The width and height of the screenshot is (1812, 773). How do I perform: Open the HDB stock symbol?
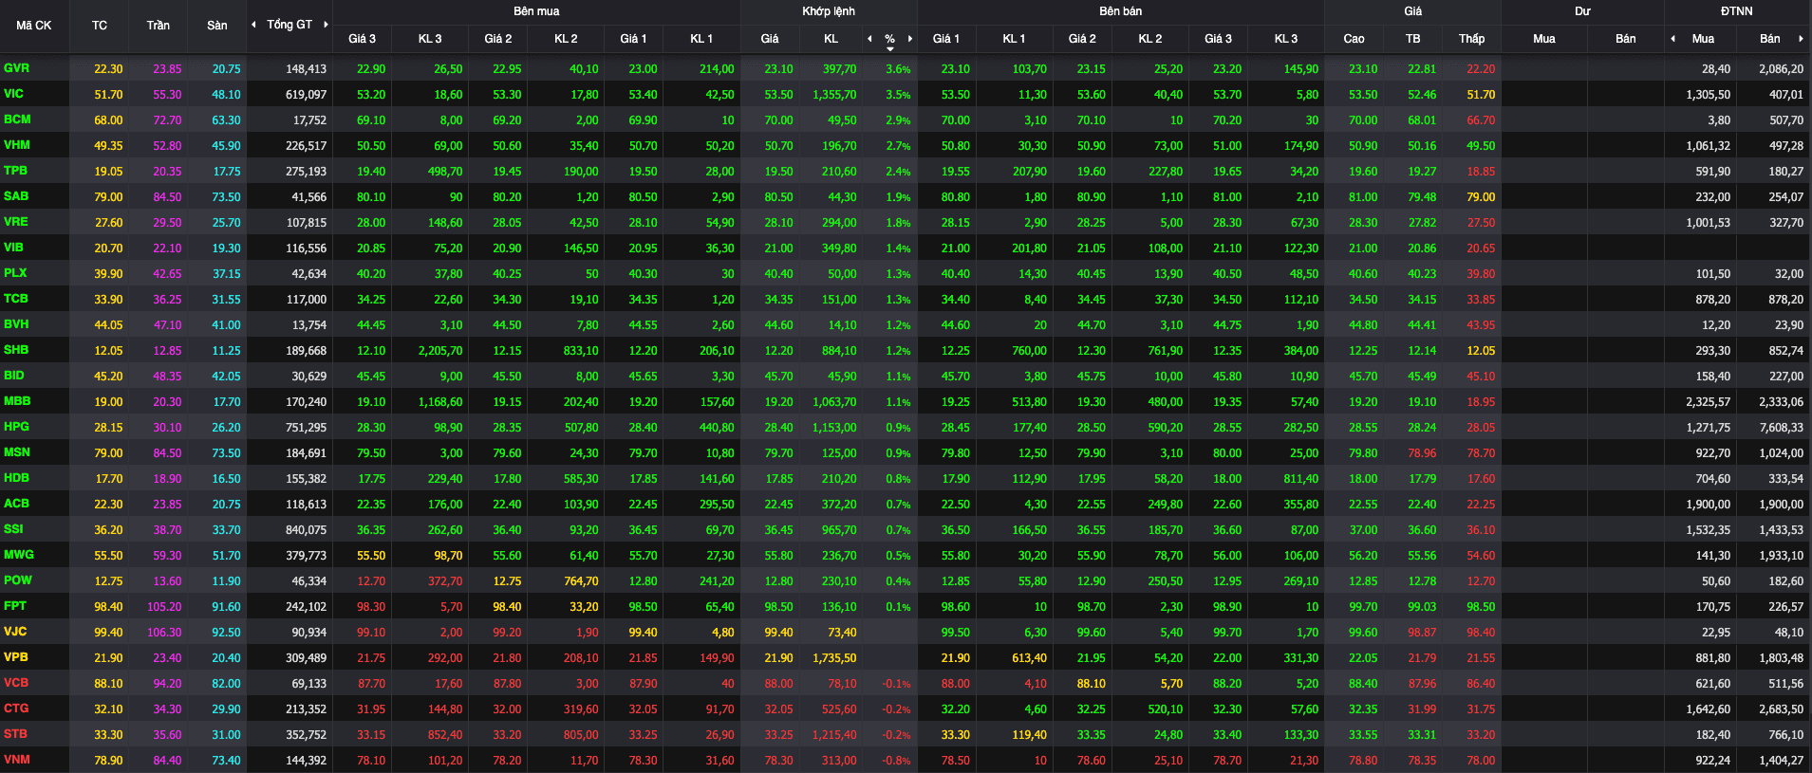[x=17, y=478]
